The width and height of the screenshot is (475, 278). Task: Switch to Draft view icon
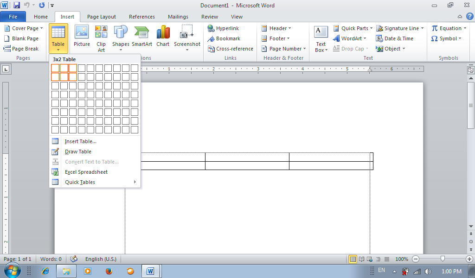pyautogui.click(x=387, y=259)
